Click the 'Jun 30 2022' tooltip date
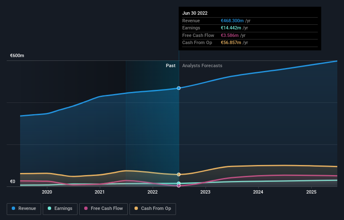Viewport: 344px width, 220px height. [195, 13]
